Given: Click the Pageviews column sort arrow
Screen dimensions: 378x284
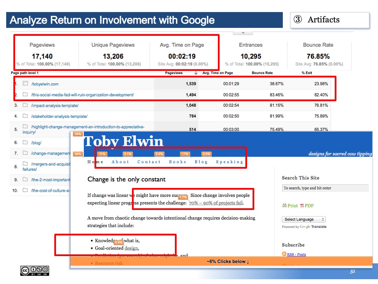Looking at the screenshot, I should click(x=196, y=73).
